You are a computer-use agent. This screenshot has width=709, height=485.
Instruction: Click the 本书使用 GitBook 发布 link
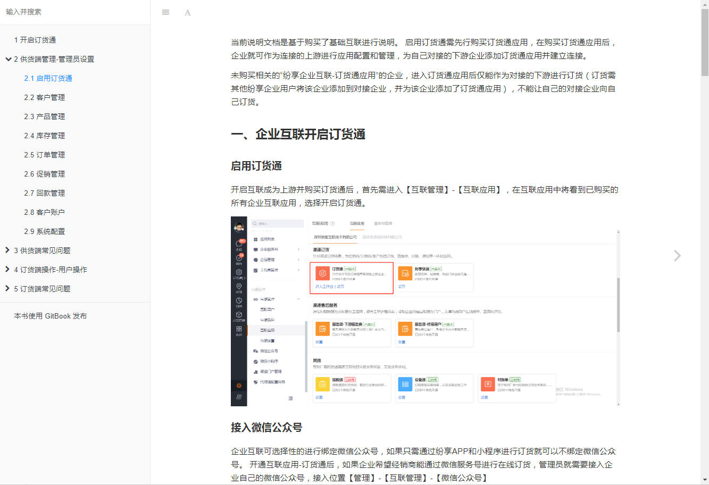51,316
